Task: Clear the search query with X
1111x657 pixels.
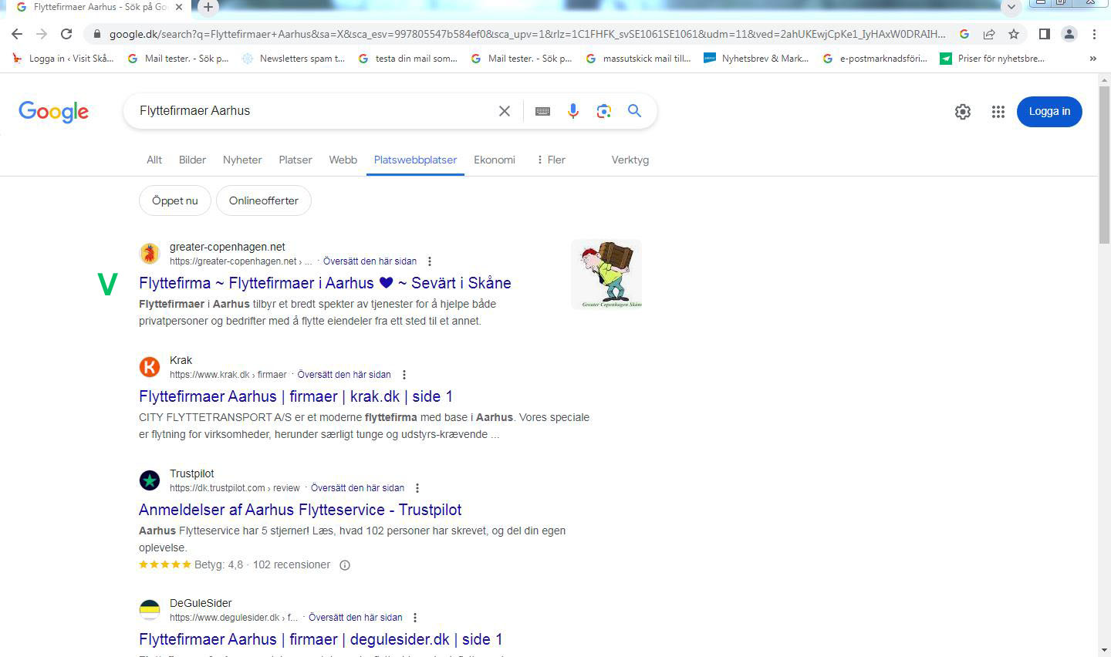Action: pos(505,111)
